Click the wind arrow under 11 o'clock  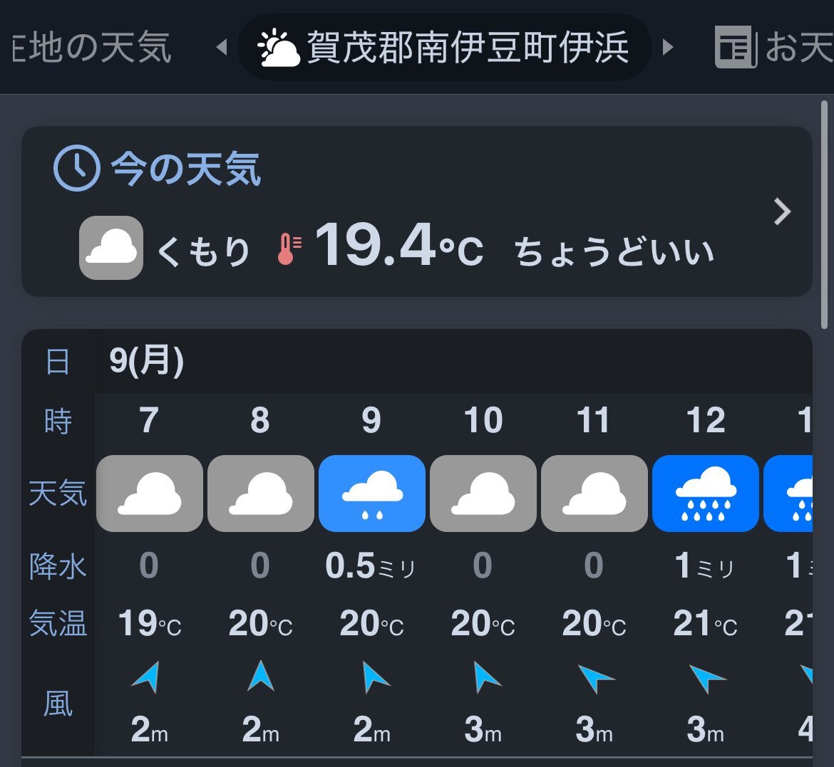pyautogui.click(x=595, y=678)
